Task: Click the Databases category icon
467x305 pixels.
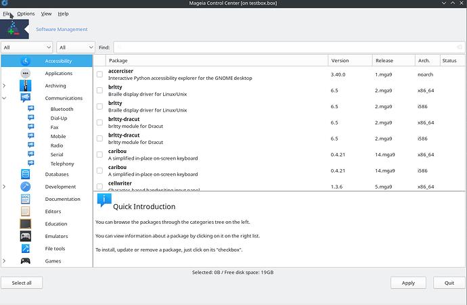Action: 25,174
